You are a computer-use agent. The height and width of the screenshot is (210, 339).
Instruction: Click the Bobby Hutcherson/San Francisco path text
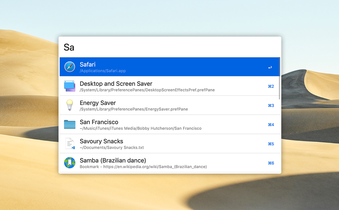[141, 128]
